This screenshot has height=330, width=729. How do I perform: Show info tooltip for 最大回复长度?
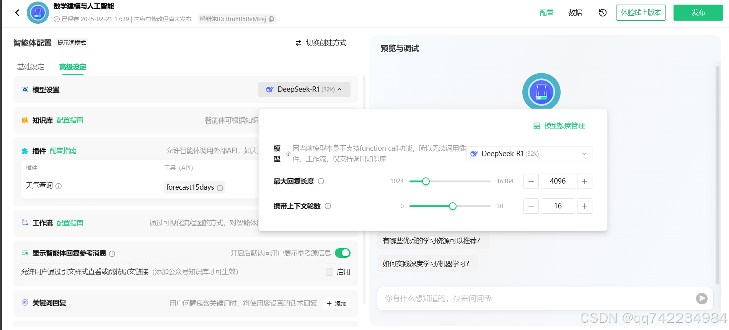point(321,181)
